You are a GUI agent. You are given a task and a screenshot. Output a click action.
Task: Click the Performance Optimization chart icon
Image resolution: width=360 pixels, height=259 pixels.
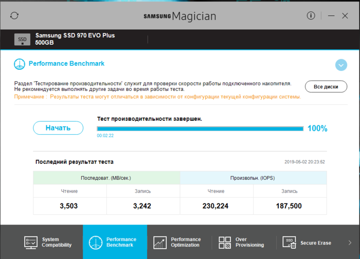tap(160, 243)
